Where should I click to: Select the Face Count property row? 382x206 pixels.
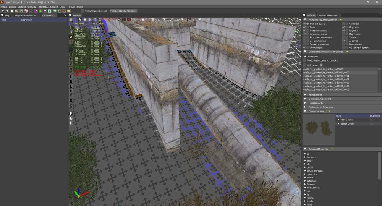pyautogui.click(x=358, y=120)
